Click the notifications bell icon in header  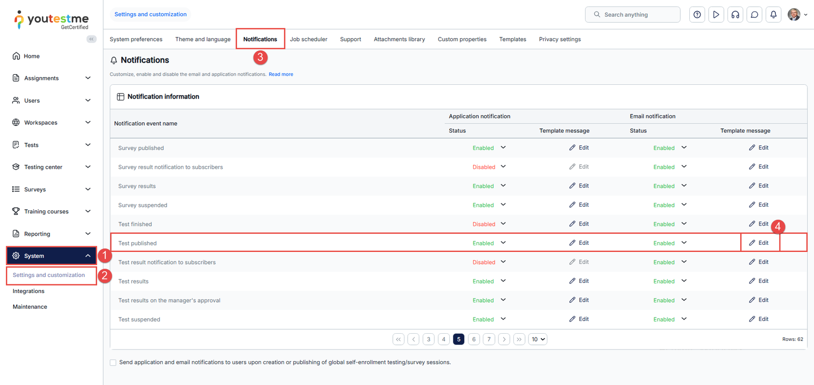coord(773,15)
